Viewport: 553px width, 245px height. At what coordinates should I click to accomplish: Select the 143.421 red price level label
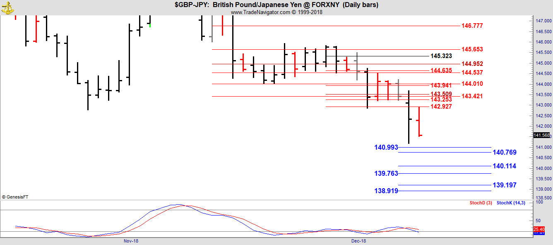tap(472, 96)
